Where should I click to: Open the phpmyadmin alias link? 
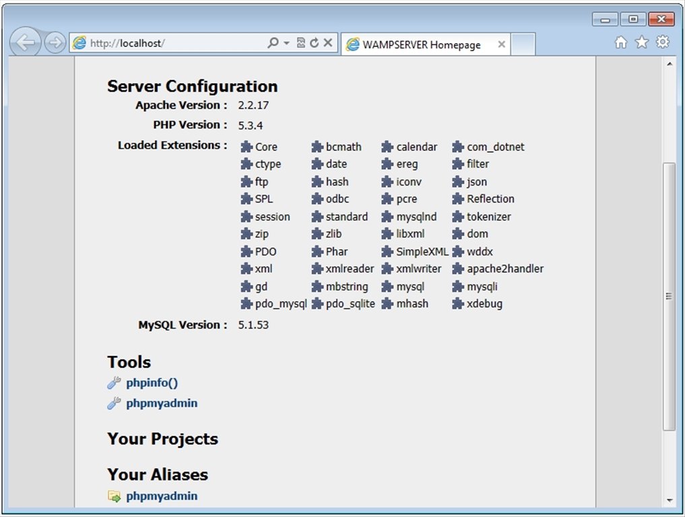click(162, 496)
